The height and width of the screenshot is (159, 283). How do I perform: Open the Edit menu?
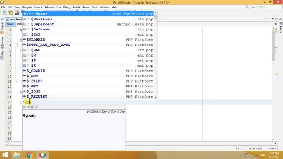click(x=10, y=7)
